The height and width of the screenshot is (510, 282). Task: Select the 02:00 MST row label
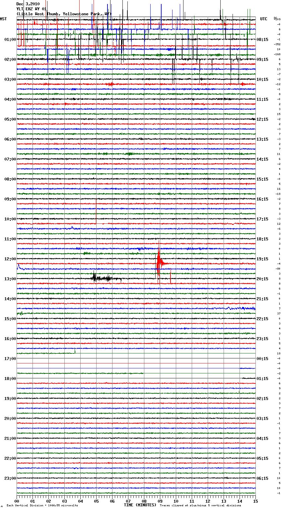[x=10, y=59]
